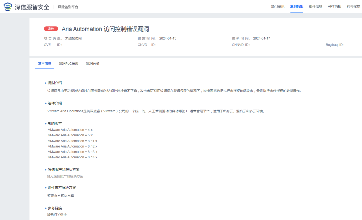Screen dimensions: 362x220
Task: Click the version row VMware Aria Automation = 4.x
Action: 70,130
